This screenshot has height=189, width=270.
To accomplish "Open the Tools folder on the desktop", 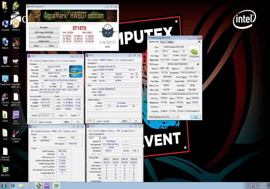I will point(5,134).
